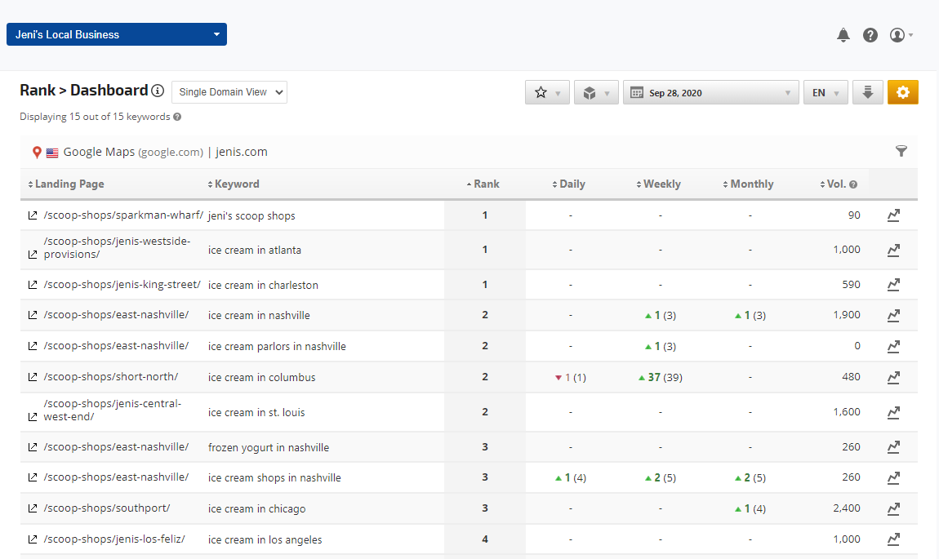
Task: Open the Single Domain View selector
Action: 229,92
